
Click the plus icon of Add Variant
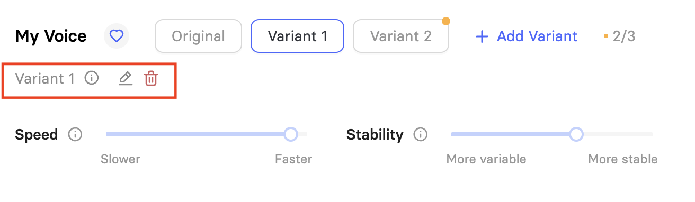coord(482,36)
